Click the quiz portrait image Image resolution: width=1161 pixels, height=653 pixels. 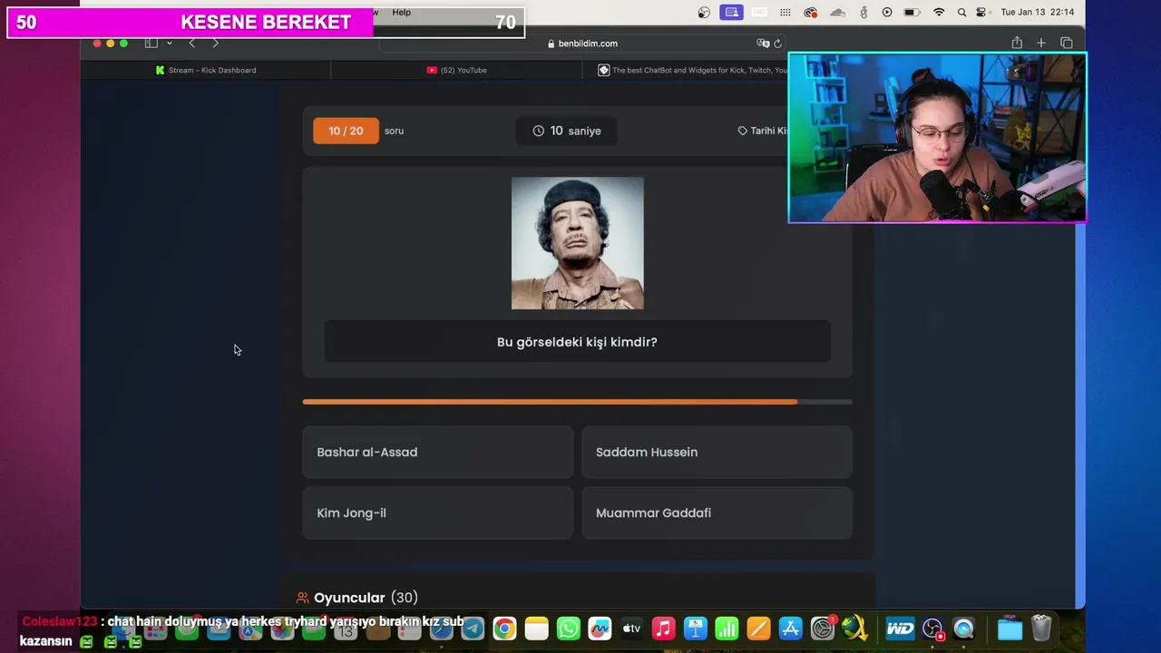click(x=578, y=243)
